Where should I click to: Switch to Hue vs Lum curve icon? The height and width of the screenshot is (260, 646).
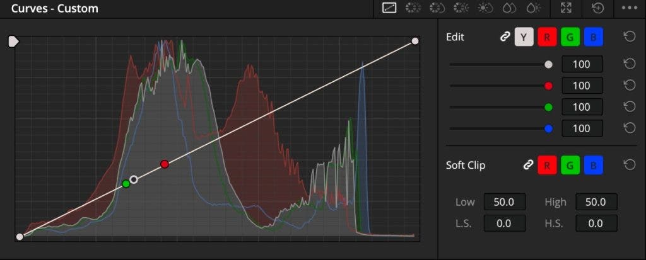coord(461,8)
